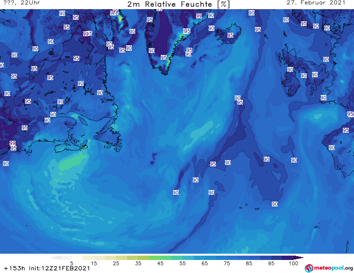This screenshot has width=354, height=273.
Task: Pick the dark purple 100% legend arrow swatch
Action: tap(298, 258)
